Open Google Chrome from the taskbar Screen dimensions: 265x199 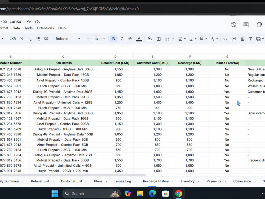click(x=178, y=193)
